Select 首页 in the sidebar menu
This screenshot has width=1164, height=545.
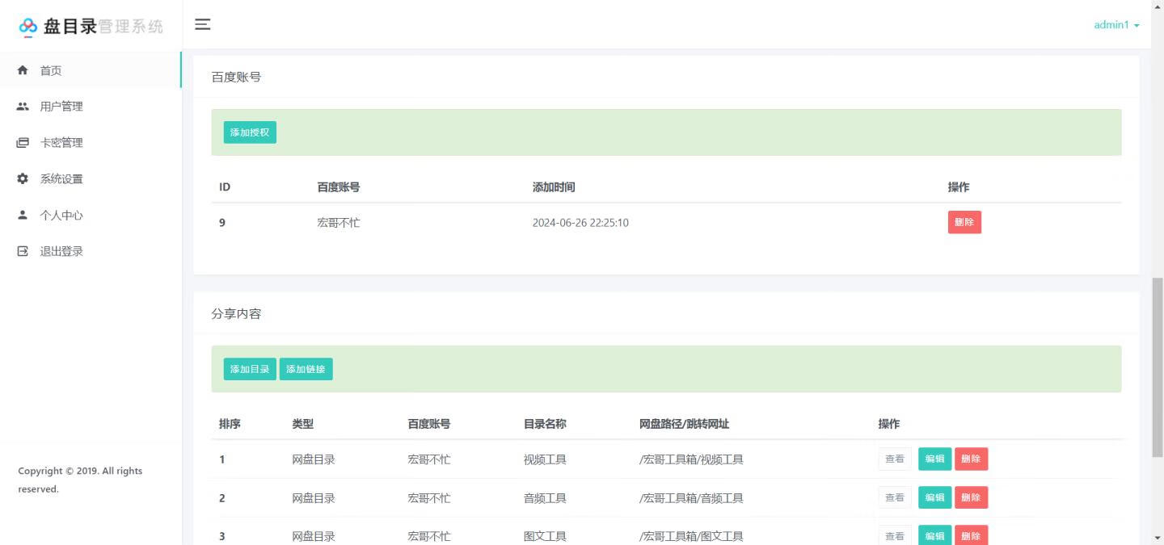click(x=51, y=69)
